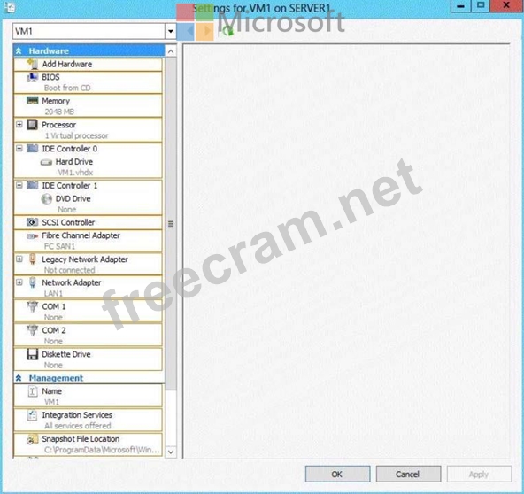Select the BIOS settings icon
This screenshot has width=524, height=494.
click(x=33, y=77)
